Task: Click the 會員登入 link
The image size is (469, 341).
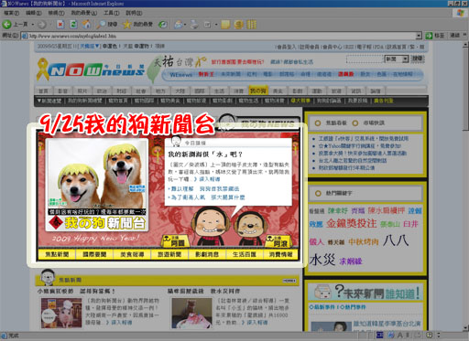Action: [287, 47]
